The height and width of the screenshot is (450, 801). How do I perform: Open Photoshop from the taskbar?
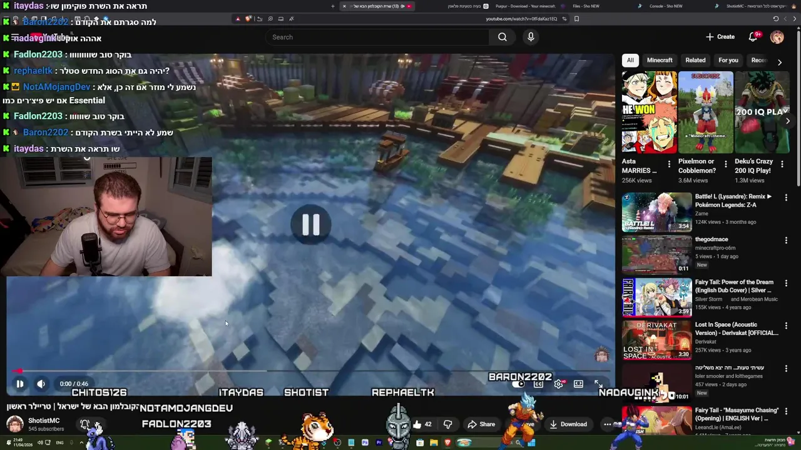[x=365, y=442]
